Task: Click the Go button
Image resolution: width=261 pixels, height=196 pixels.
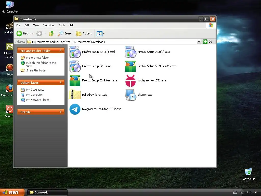Action: pyautogui.click(x=207, y=42)
